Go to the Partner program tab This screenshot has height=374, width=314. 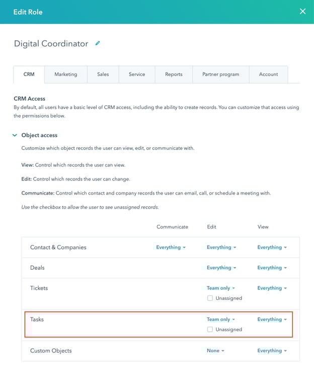pyautogui.click(x=221, y=74)
